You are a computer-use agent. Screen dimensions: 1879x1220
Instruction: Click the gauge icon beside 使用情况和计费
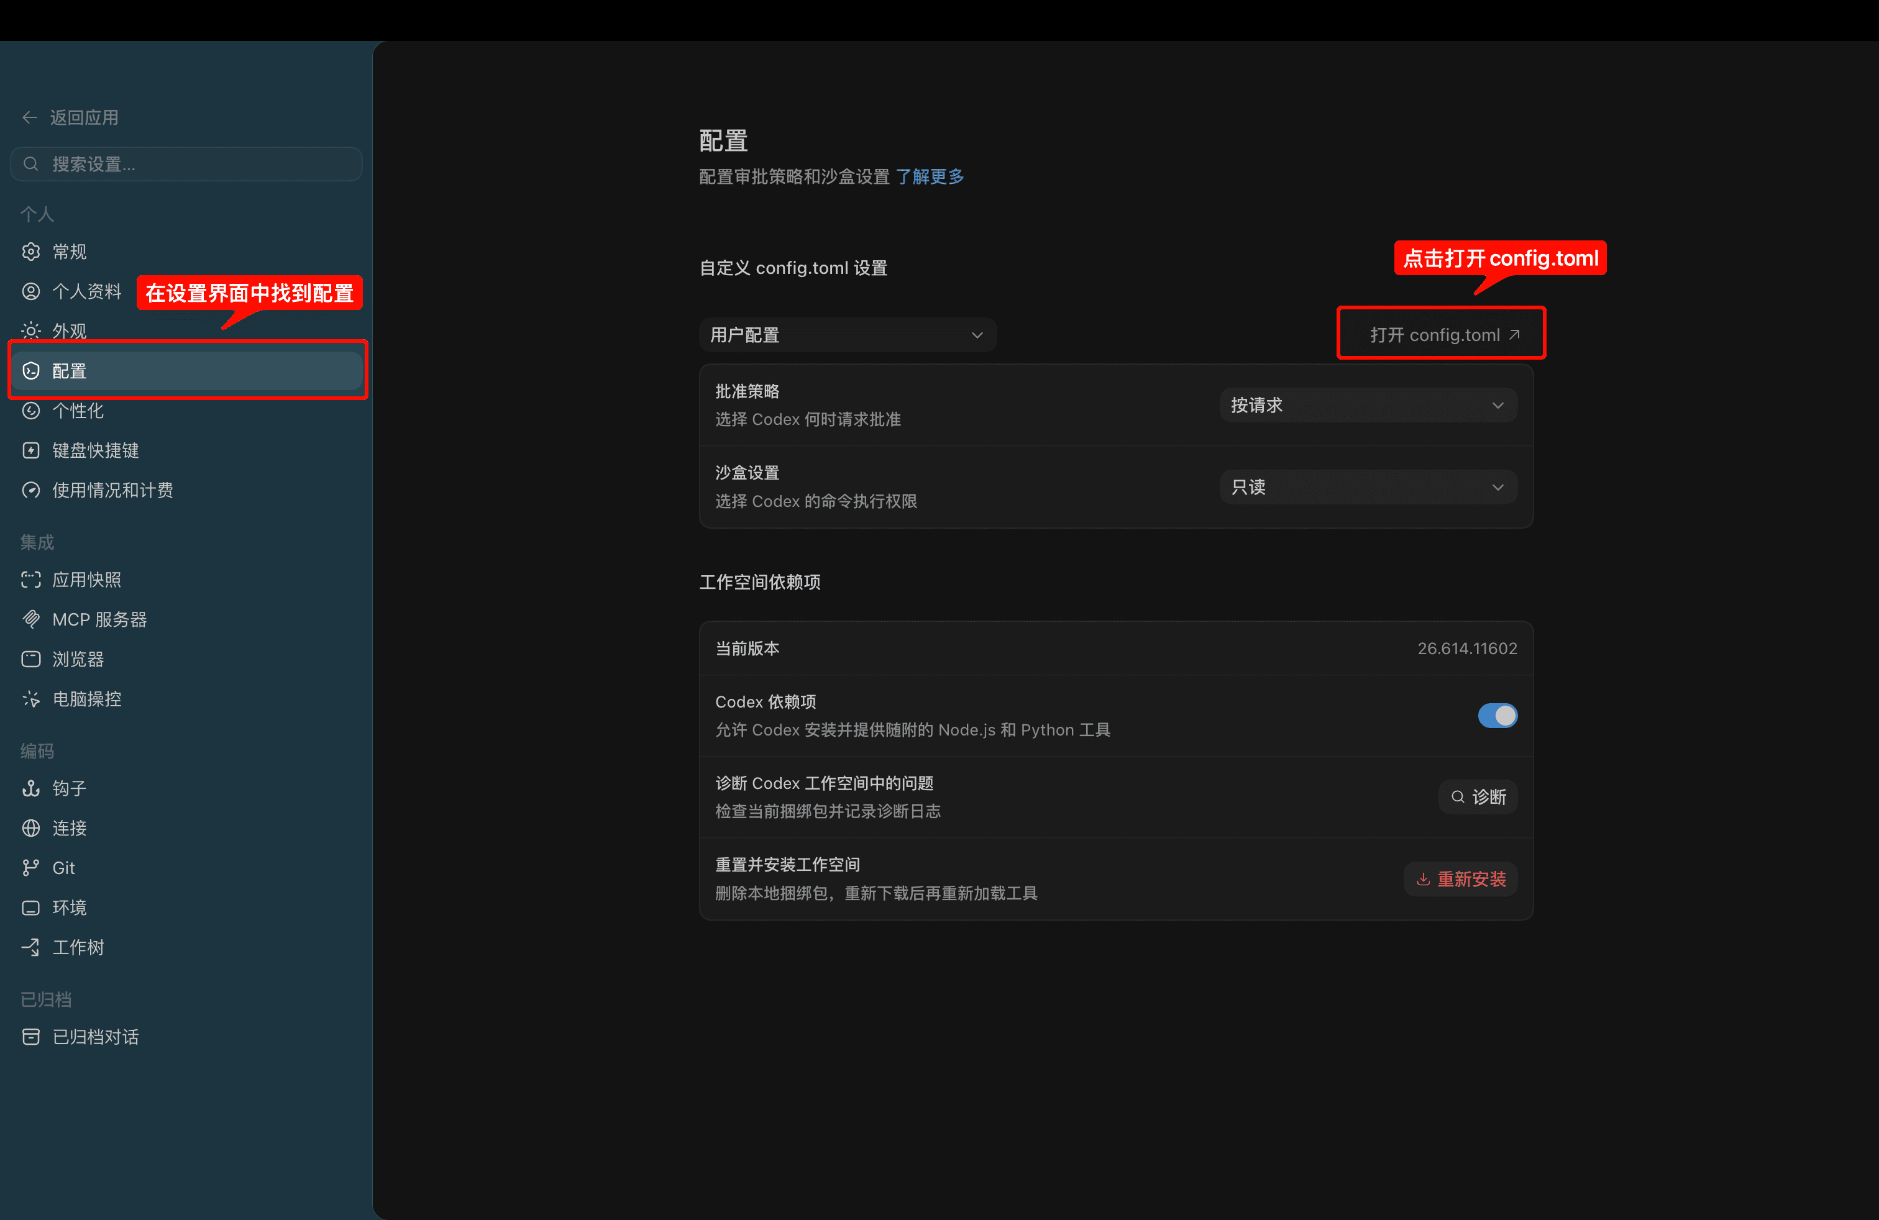click(31, 490)
